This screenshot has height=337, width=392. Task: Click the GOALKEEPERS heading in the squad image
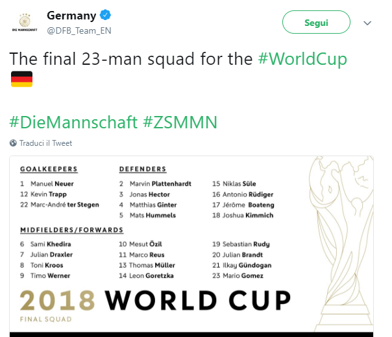pos(49,169)
